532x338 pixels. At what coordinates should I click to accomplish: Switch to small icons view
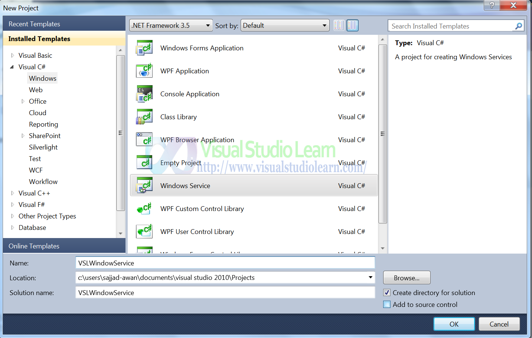click(339, 26)
